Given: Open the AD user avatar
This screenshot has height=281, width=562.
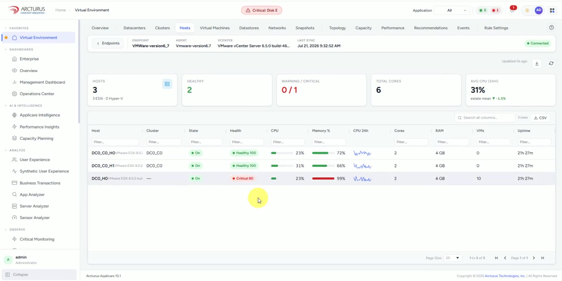Looking at the screenshot, I should point(539,10).
